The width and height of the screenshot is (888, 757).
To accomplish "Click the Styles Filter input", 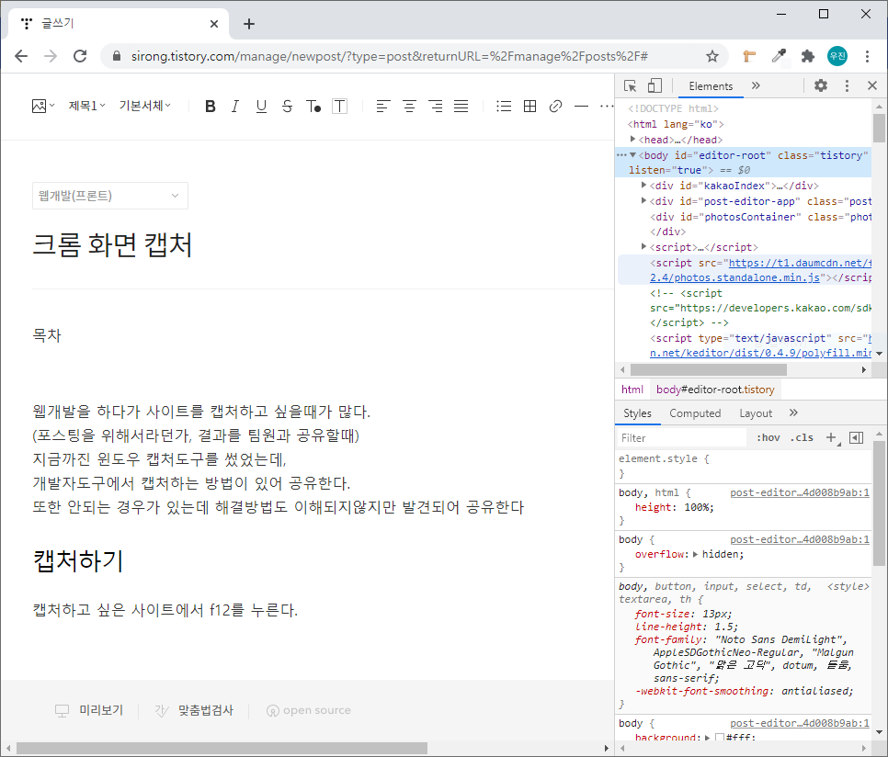I will pyautogui.click(x=682, y=438).
